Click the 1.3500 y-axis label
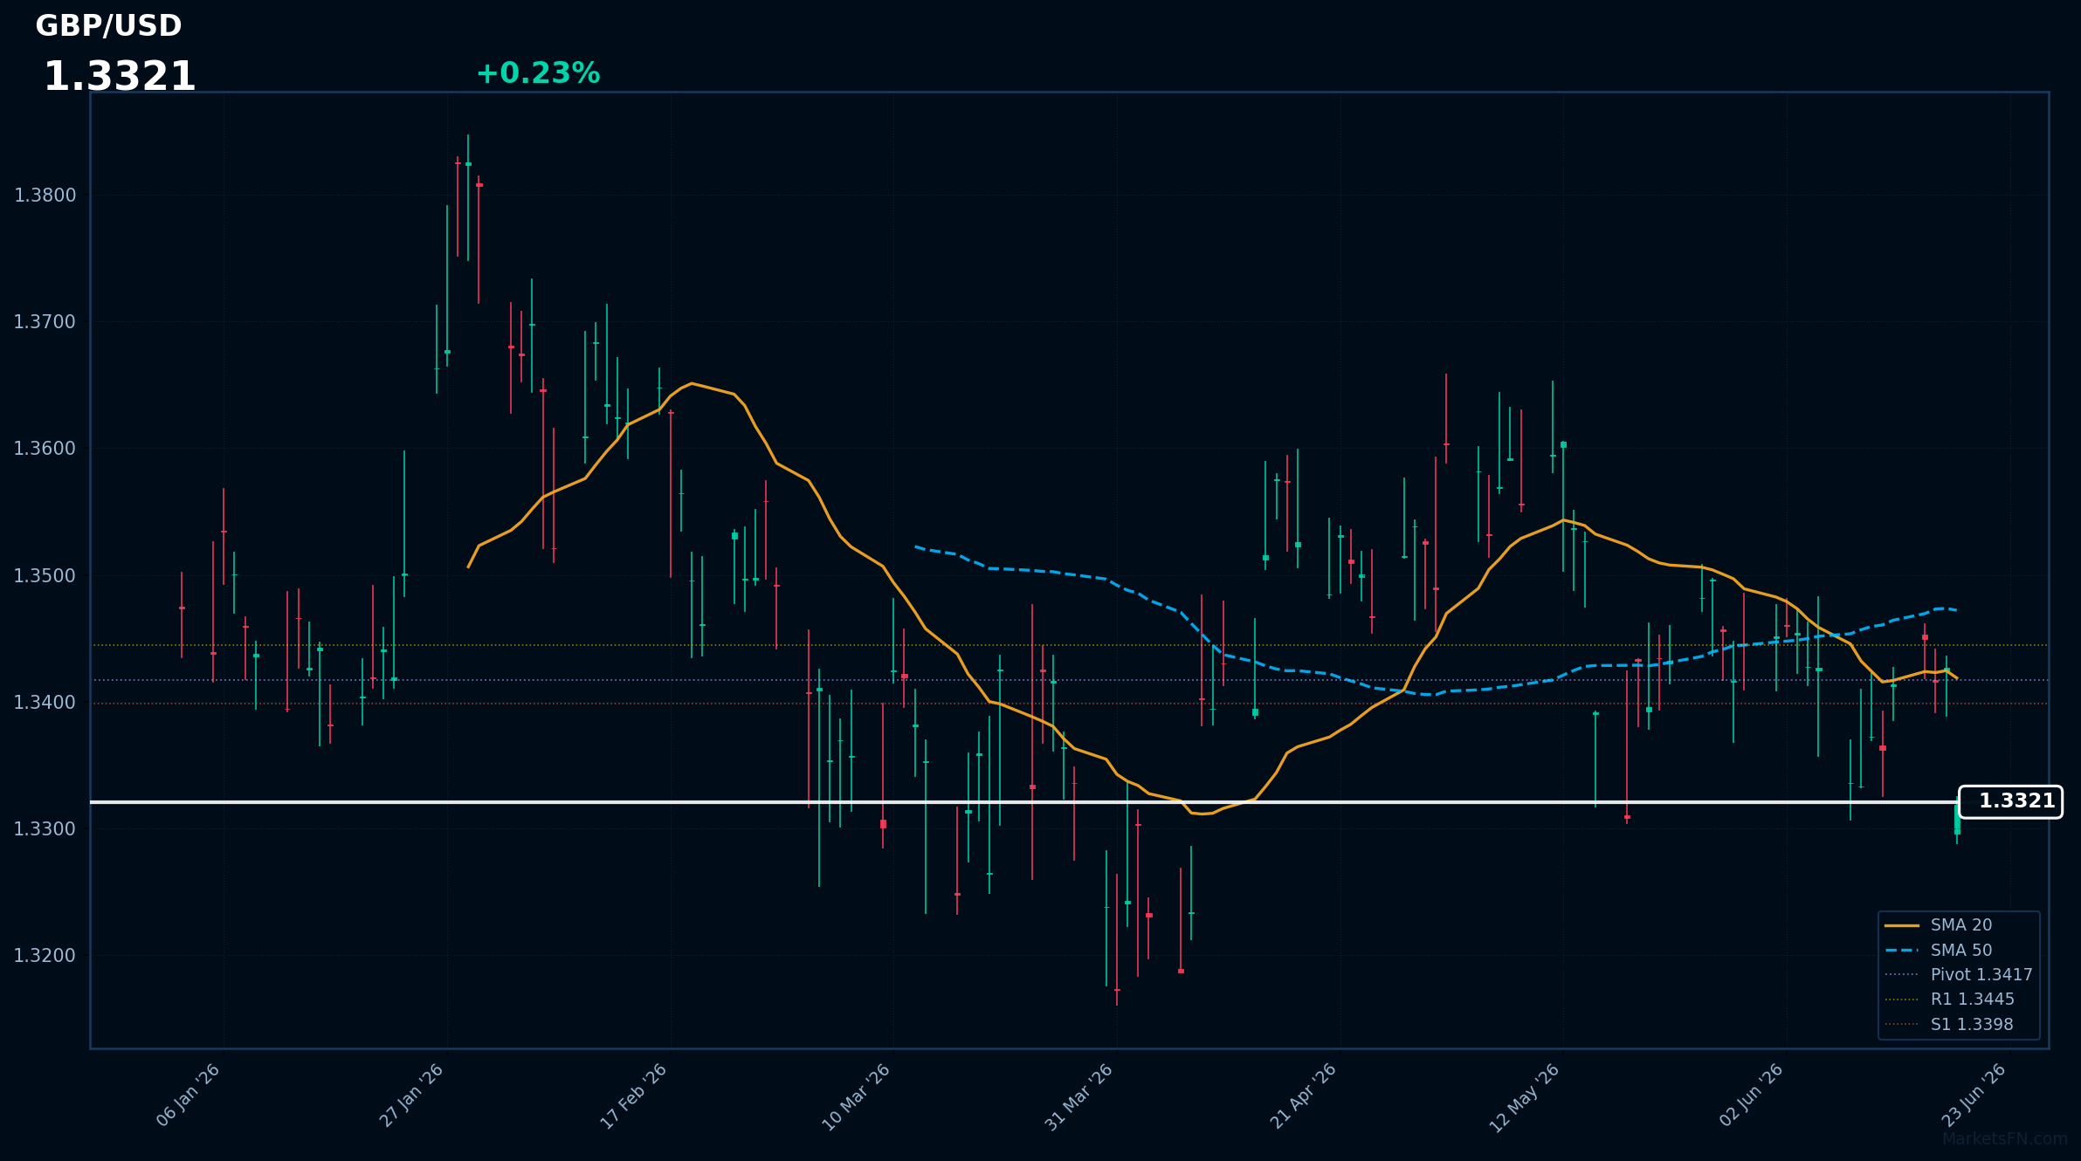Viewport: 2081px width, 1161px height. (45, 576)
